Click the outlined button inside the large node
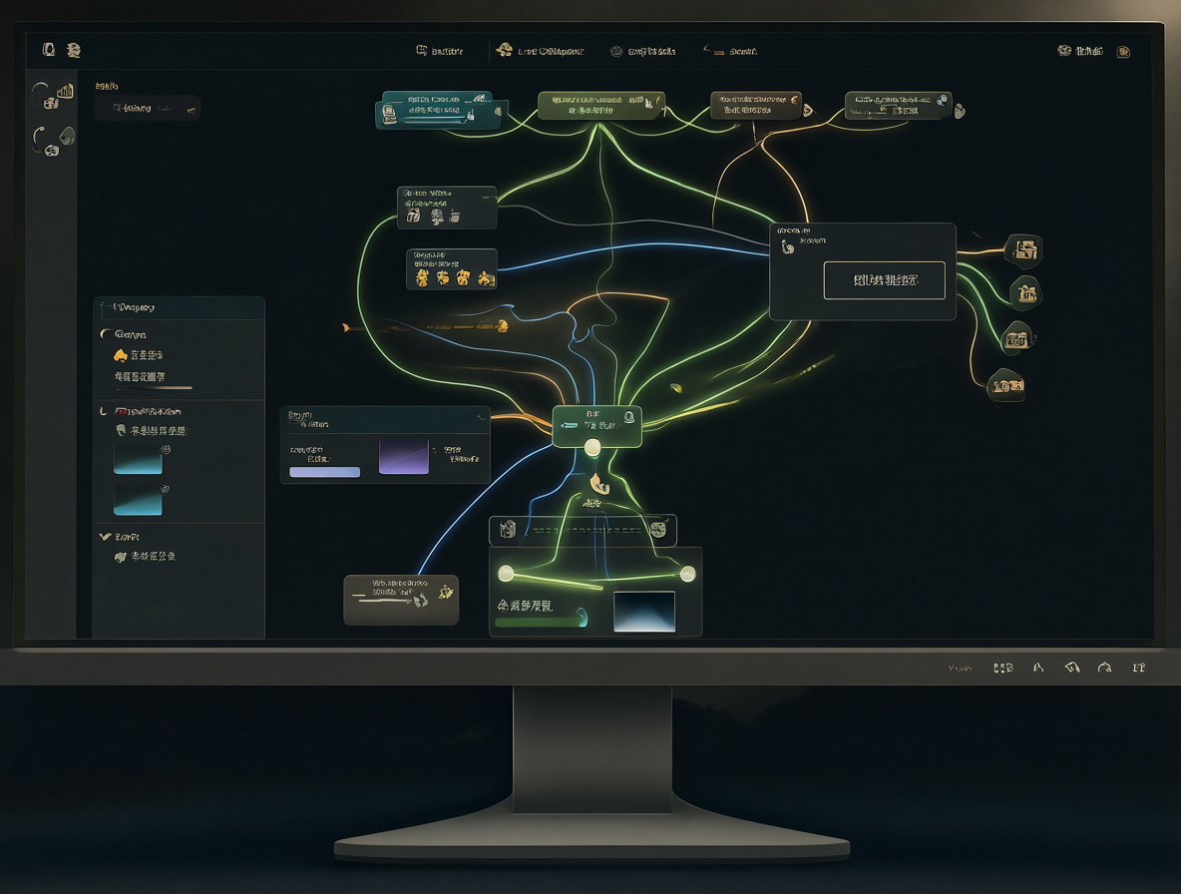Screen dimensions: 1181x894 [884, 280]
